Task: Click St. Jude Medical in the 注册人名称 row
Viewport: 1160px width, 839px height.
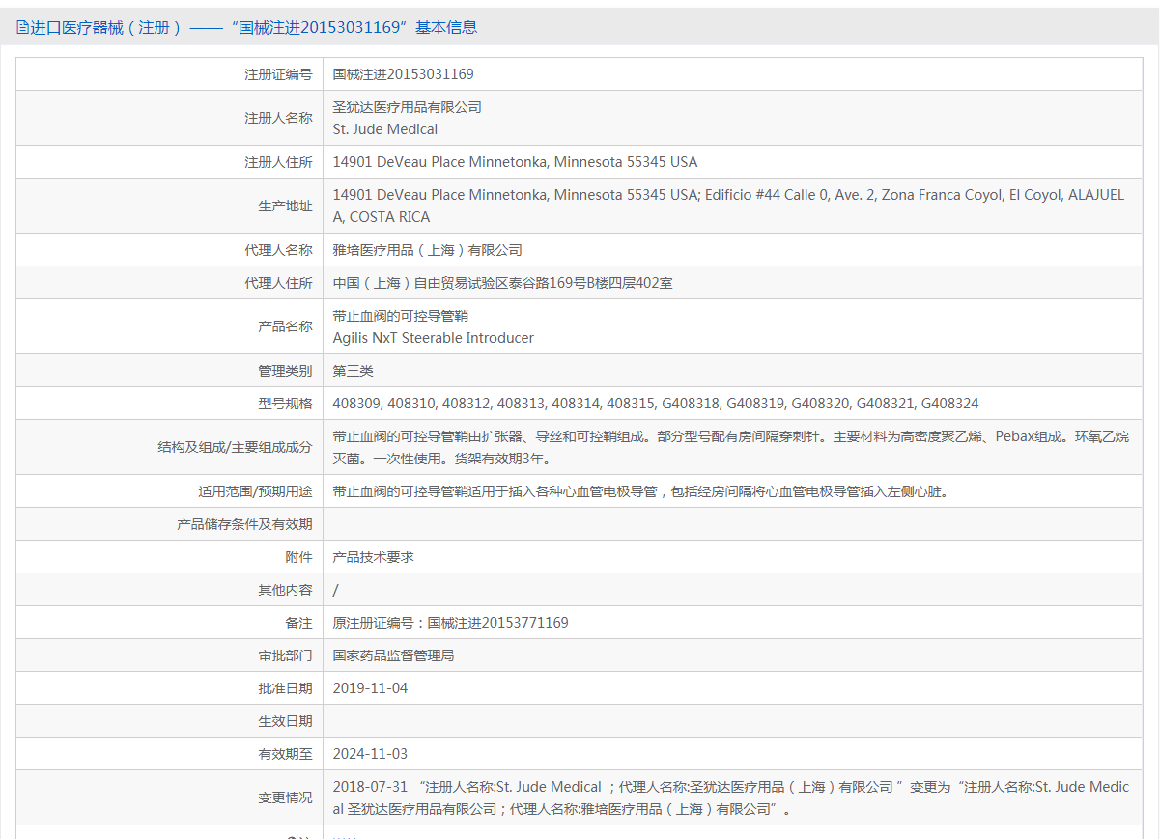Action: [385, 129]
